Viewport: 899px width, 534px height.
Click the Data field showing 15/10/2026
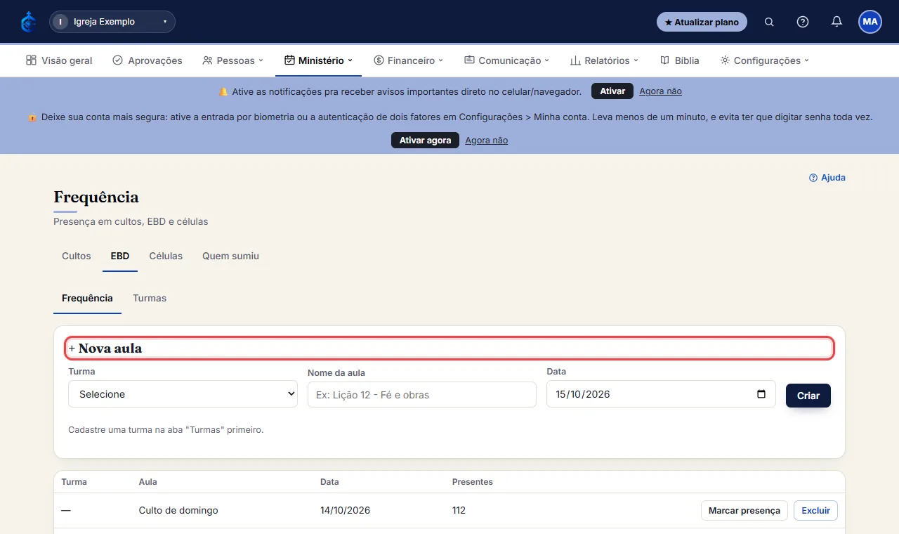coord(661,394)
